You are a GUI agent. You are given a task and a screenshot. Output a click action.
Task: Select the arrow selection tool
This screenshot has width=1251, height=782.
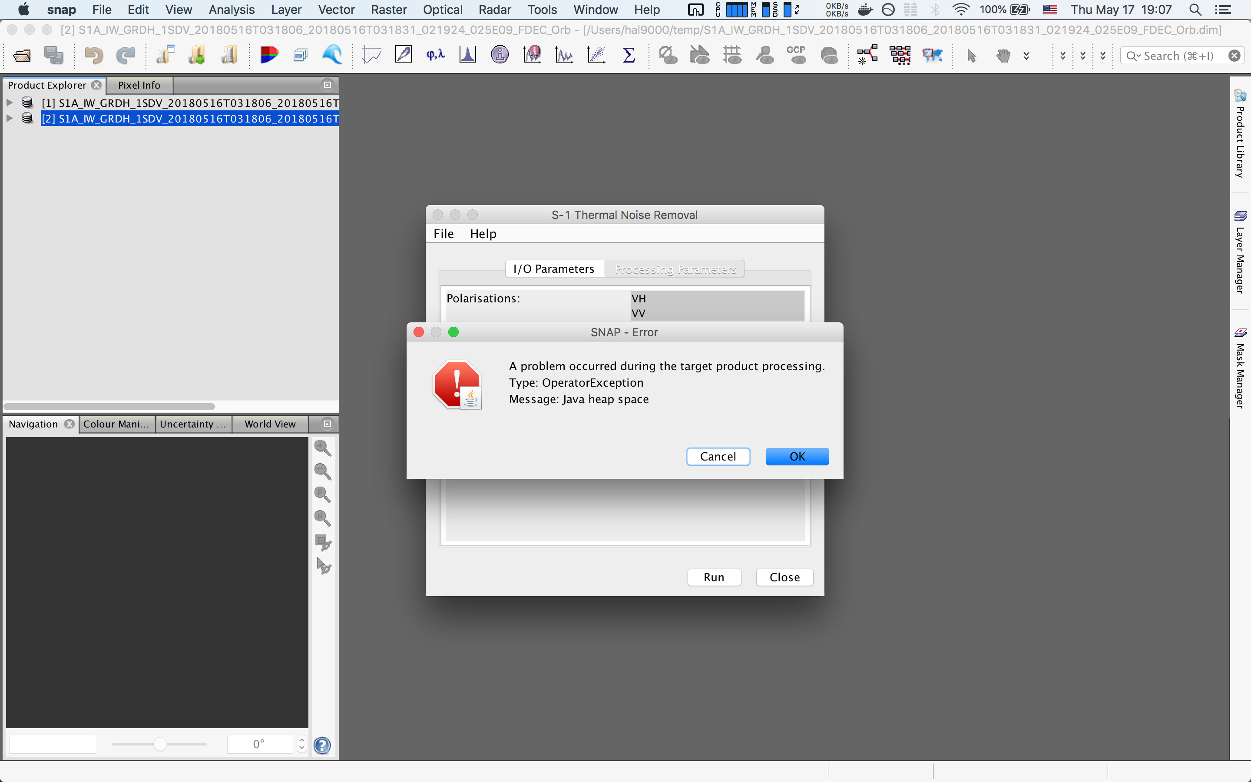971,55
